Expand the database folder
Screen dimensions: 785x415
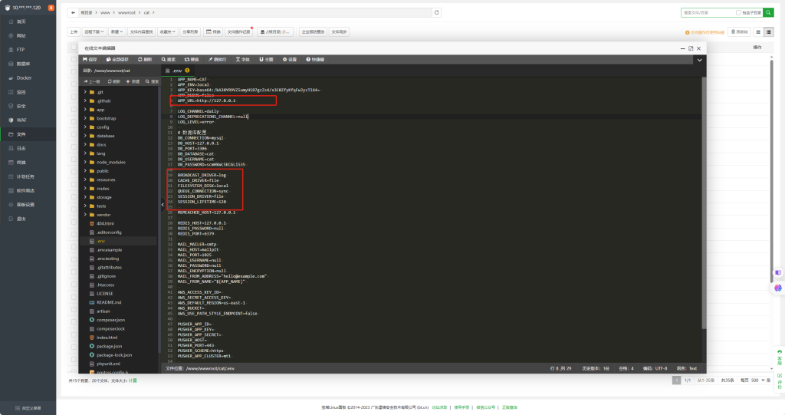[86, 136]
